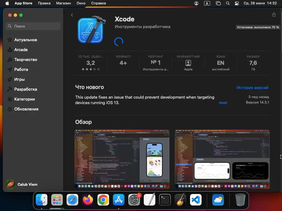Expand the description with еще link

point(223,102)
